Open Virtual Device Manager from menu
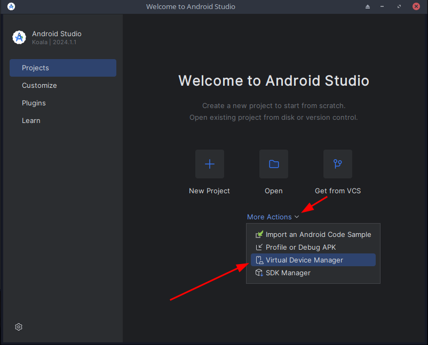The width and height of the screenshot is (428, 345). click(313, 260)
